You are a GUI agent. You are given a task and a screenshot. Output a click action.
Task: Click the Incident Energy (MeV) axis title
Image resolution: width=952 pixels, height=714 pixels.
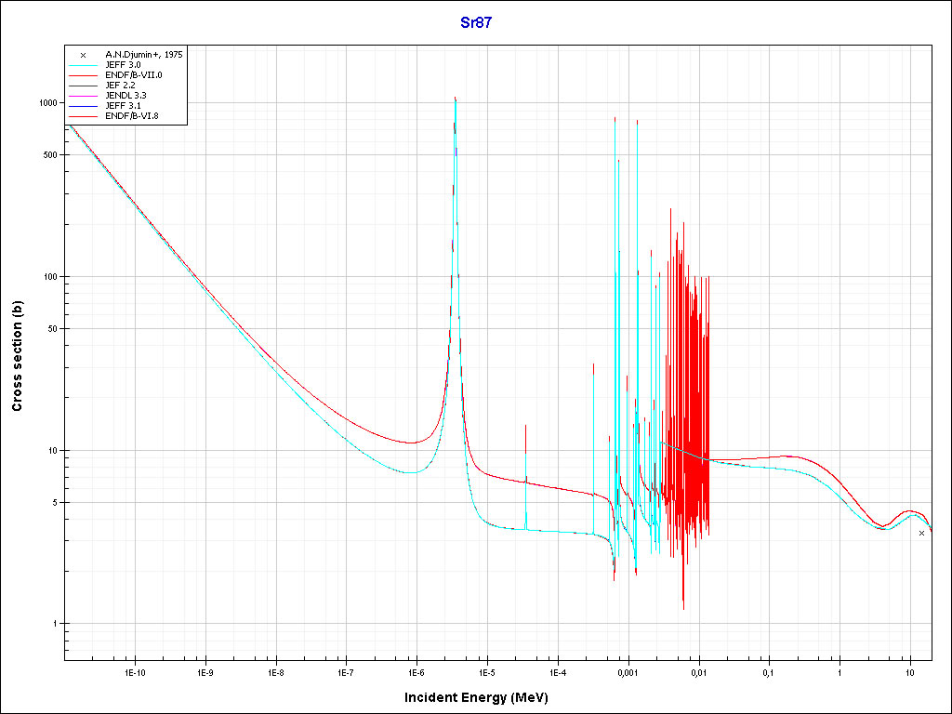click(x=483, y=697)
